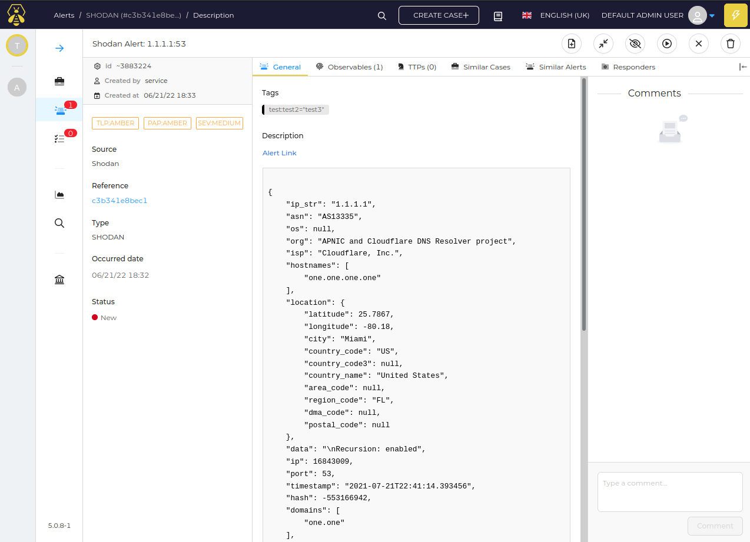
Task: Open Alerts icon with red badge
Action: [x=59, y=109]
